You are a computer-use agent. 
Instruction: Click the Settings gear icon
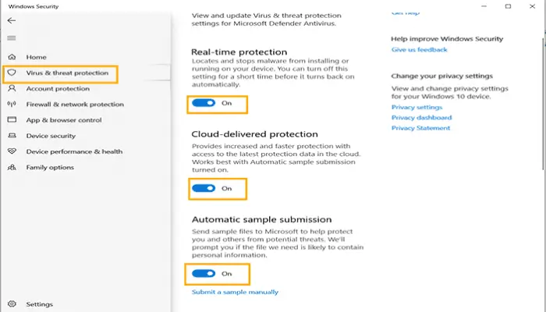(x=11, y=304)
